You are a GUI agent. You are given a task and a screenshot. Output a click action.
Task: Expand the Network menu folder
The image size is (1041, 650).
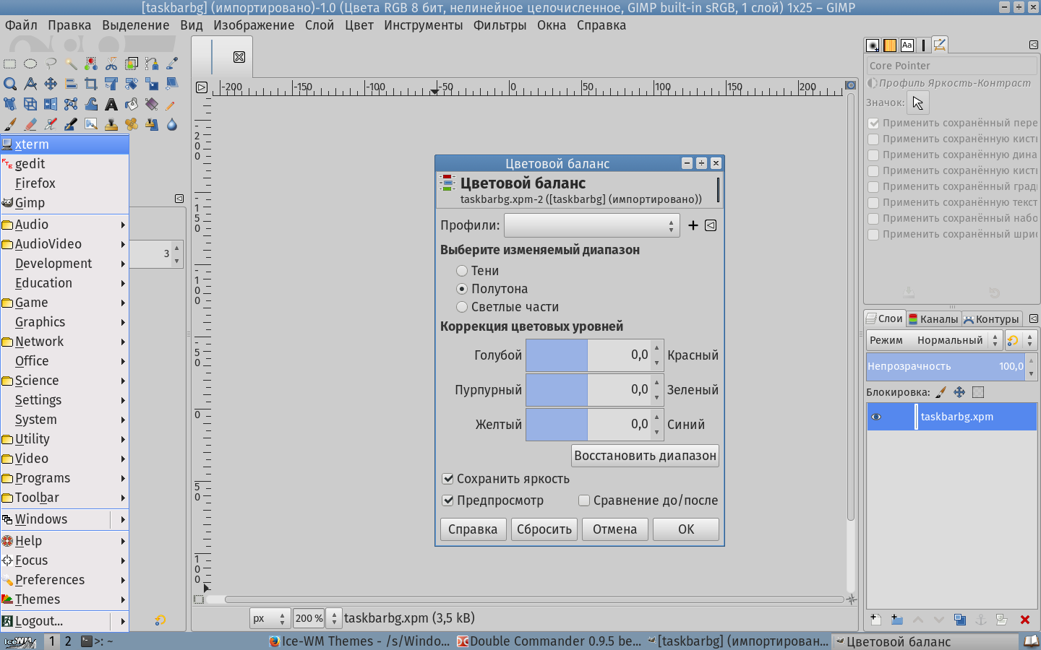tap(64, 342)
